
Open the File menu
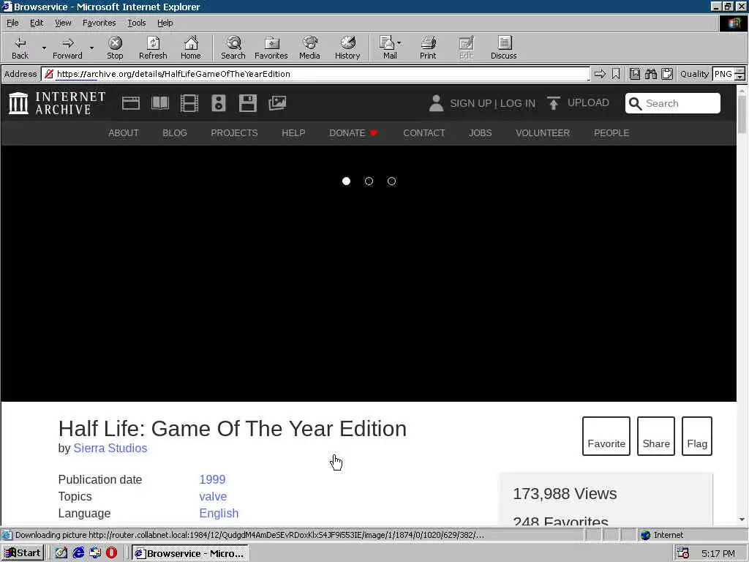pos(12,23)
